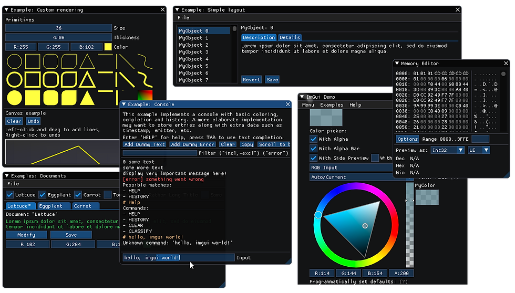Collapse the Custom rendering window triangle
This screenshot has width=515, height=293.
coord(6,10)
